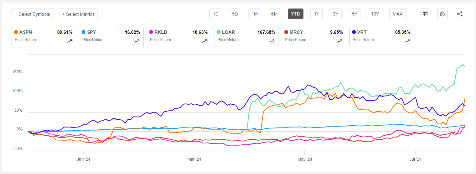Screen dimensions: 476x174
Task: Click the trend arrow icon on MRCY card
Action: [340, 41]
